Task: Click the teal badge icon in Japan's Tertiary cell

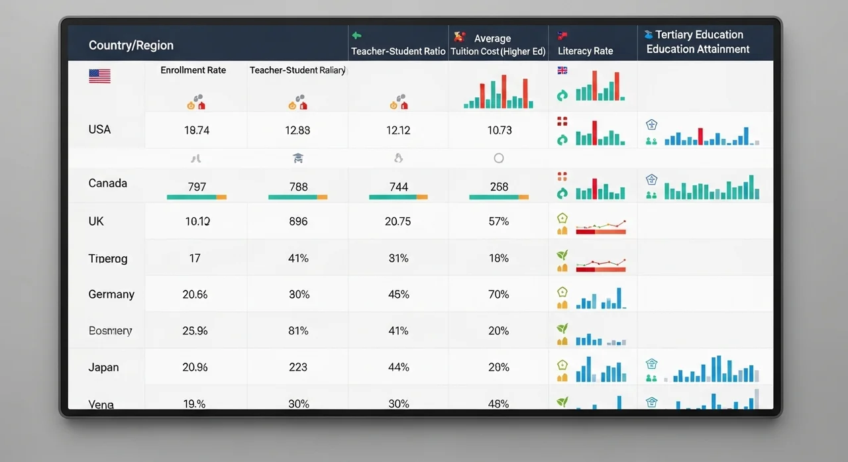Action: tap(651, 364)
